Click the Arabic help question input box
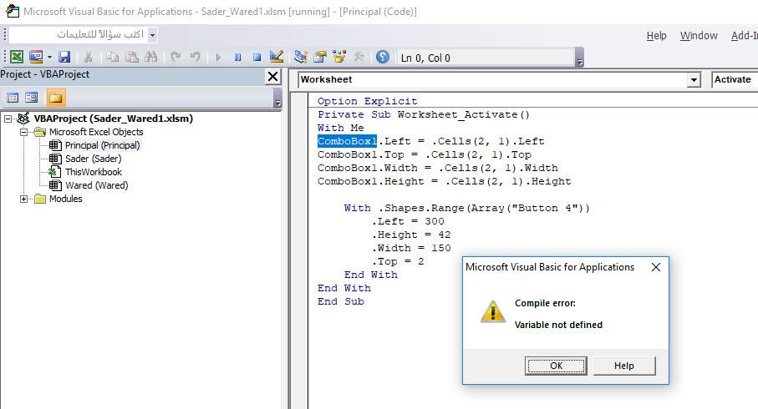The image size is (758, 409). click(79, 34)
